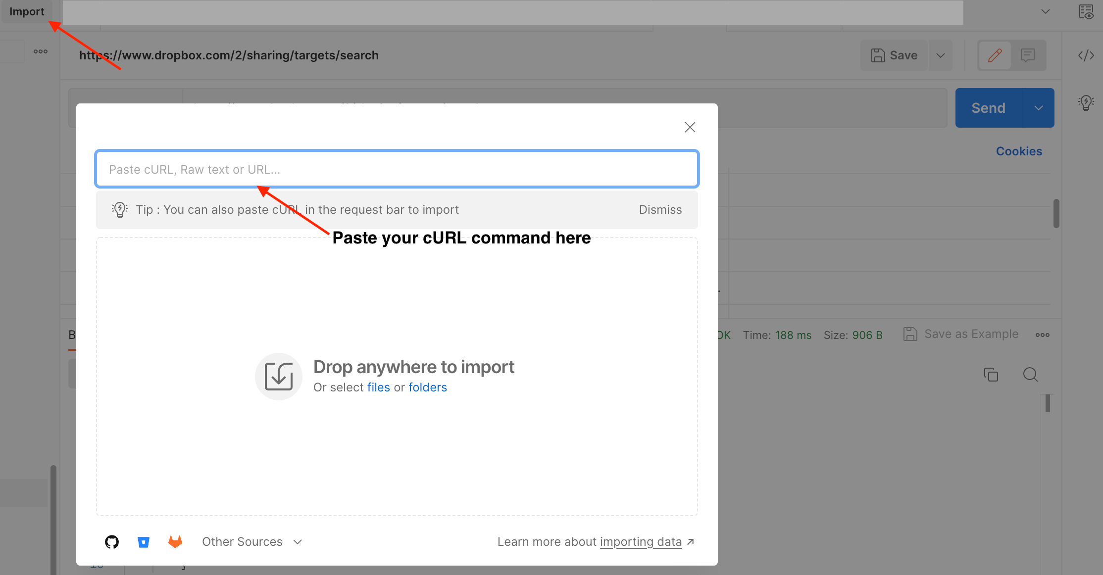Select the Bitbucket import source
Image resolution: width=1103 pixels, height=575 pixels.
144,542
